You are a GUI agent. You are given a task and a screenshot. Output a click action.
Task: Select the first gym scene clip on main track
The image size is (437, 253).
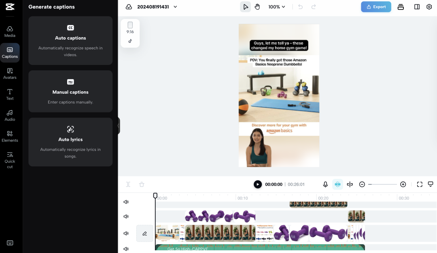[167, 233]
